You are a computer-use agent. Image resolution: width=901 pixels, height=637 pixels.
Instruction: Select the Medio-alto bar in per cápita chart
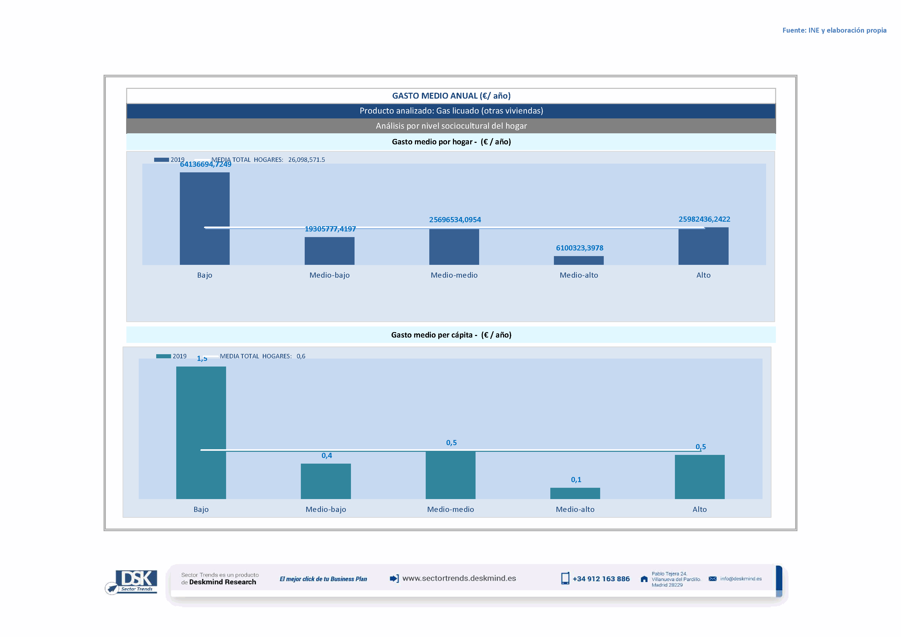[575, 493]
